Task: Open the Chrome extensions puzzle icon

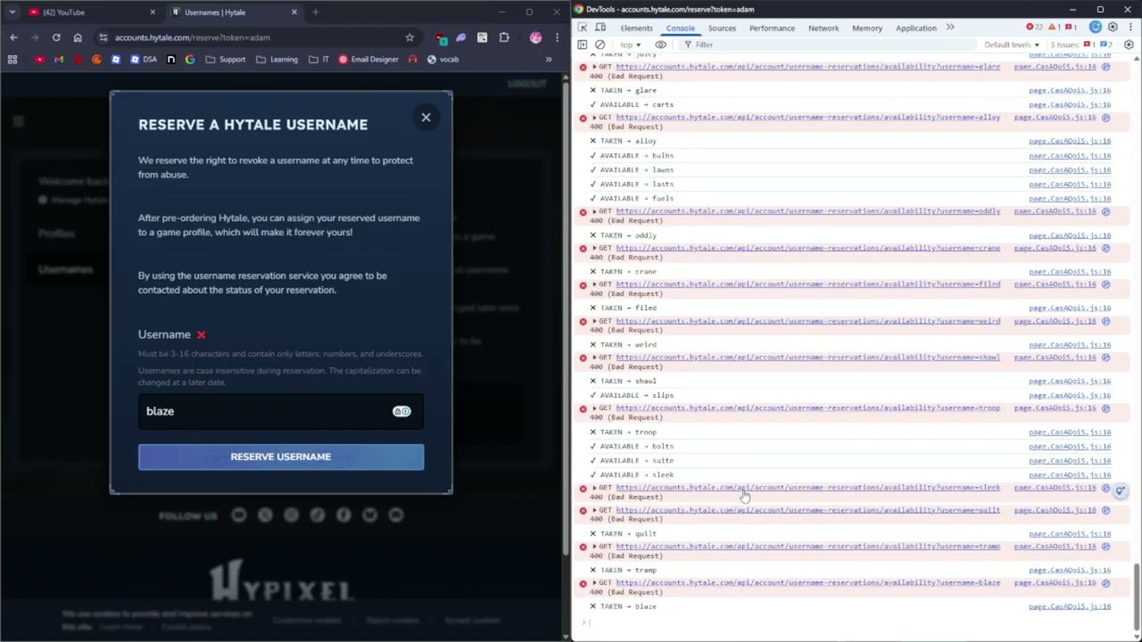Action: coord(504,37)
